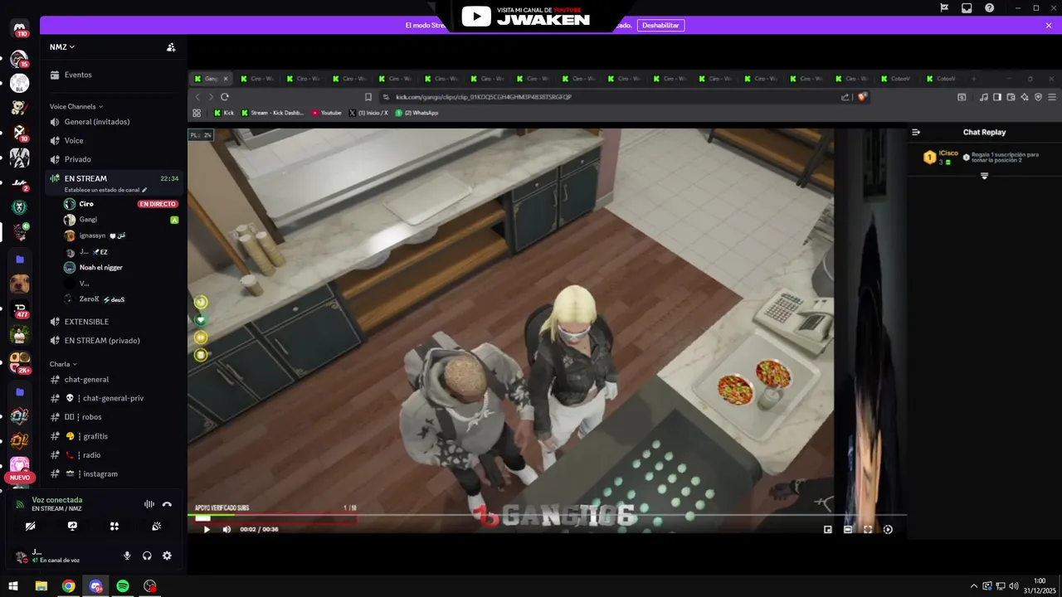Select user ignassyn in voice list
The width and height of the screenshot is (1062, 597).
point(121,235)
